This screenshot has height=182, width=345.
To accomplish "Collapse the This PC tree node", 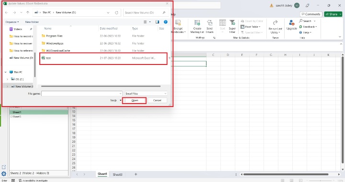I will coord(5,72).
